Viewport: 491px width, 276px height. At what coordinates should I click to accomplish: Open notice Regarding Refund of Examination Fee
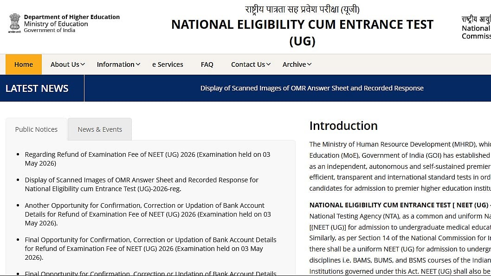pos(148,159)
